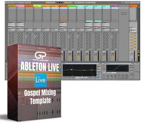Launch the cyan clip on the RHODES track

[x=98, y=21]
